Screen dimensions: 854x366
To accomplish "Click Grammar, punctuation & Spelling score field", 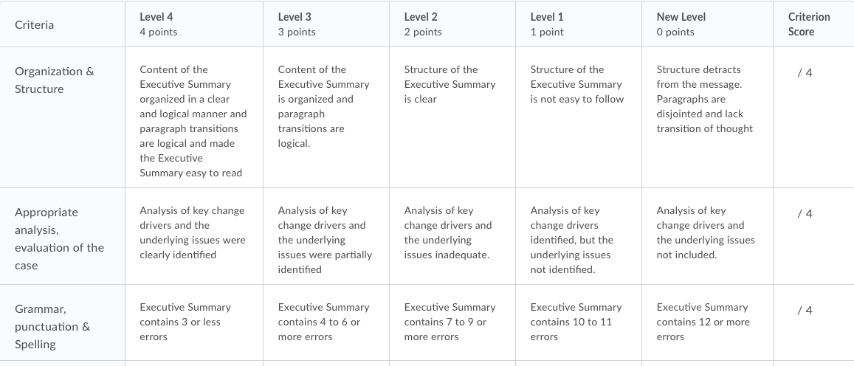I will (x=813, y=322).
